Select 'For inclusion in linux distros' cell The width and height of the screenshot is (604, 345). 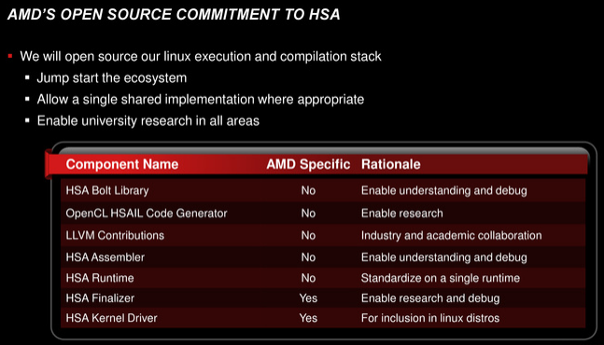[x=430, y=318]
